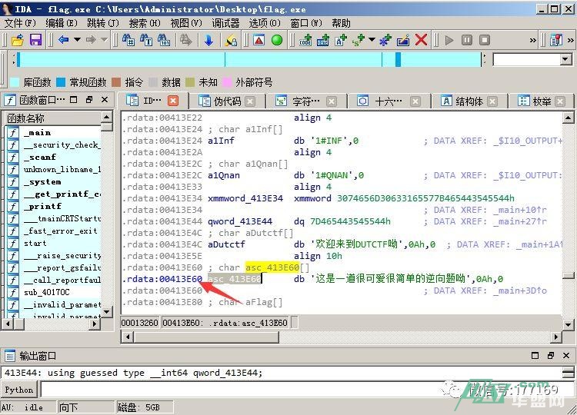Terminate the process with the stop icon
The image size is (577, 415).
[485, 40]
